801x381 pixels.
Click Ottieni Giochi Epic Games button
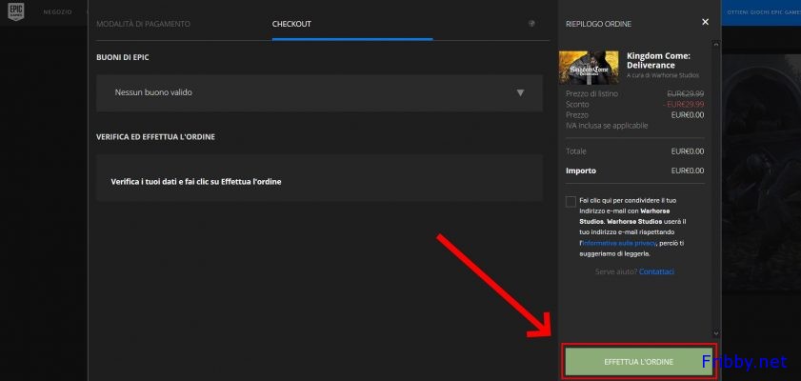coord(763,11)
